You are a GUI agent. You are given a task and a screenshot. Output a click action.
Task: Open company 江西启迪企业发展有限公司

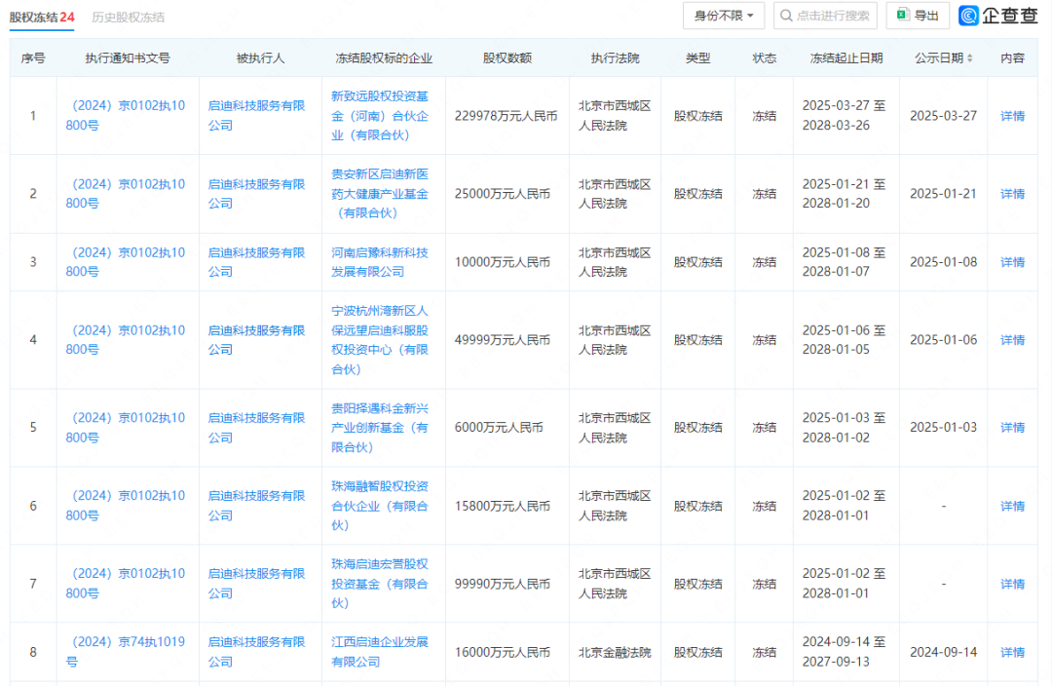[380, 652]
